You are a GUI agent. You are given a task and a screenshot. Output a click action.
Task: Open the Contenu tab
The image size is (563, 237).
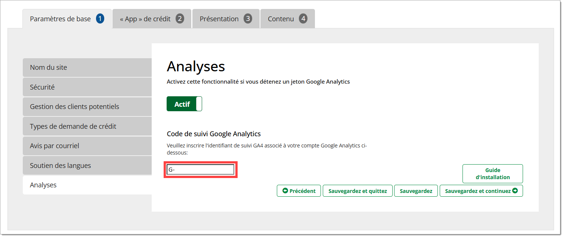click(x=281, y=19)
